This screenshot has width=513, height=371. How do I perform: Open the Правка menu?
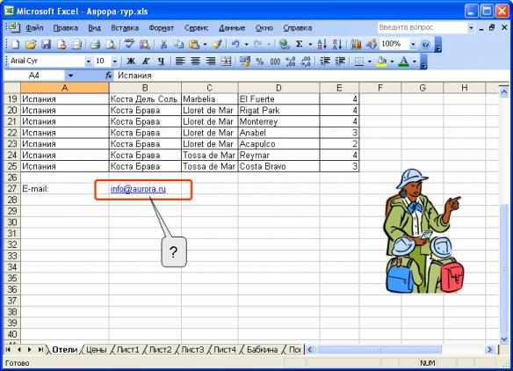pos(65,28)
